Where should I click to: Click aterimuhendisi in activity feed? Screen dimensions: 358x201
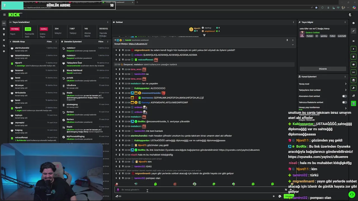pyautogui.click(x=22, y=48)
